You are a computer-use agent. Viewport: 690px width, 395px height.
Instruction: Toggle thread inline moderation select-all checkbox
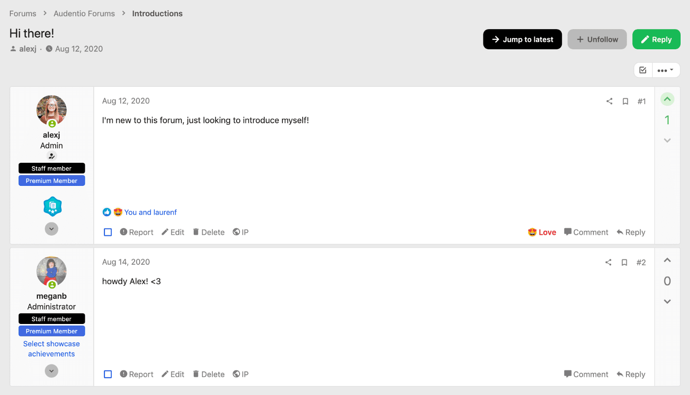pos(643,70)
